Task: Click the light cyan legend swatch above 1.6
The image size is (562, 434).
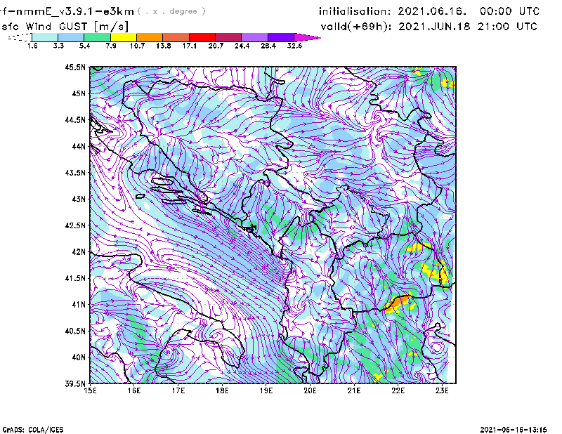Action: click(45, 37)
